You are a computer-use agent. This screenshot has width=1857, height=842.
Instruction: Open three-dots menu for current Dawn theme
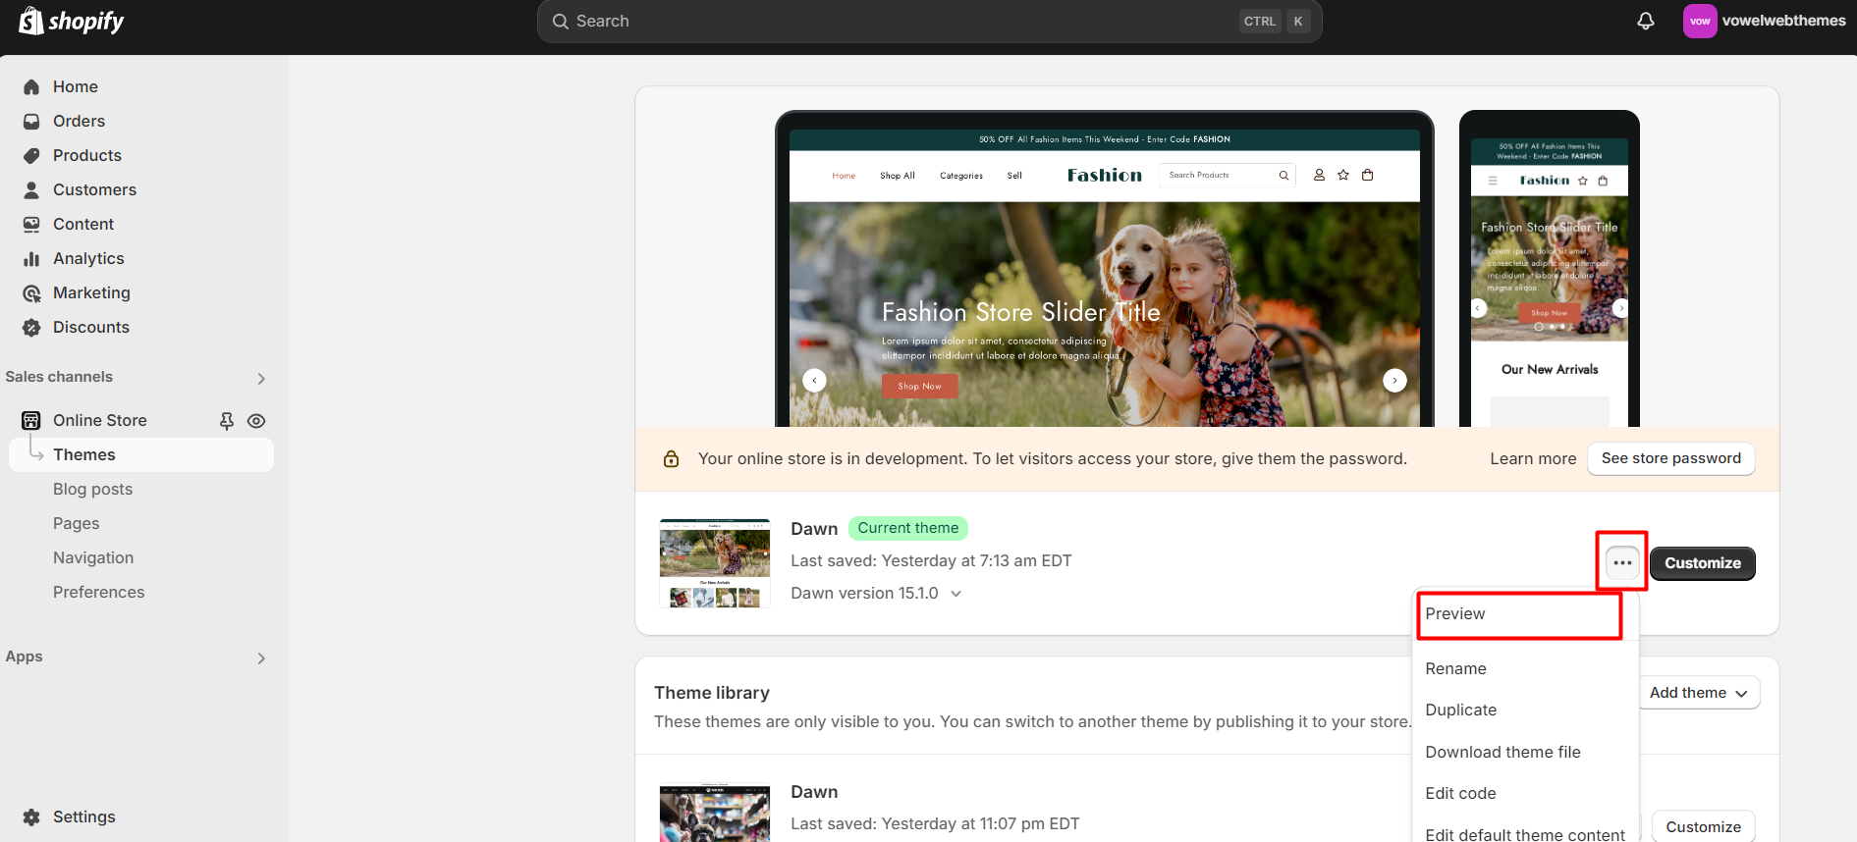(x=1622, y=563)
